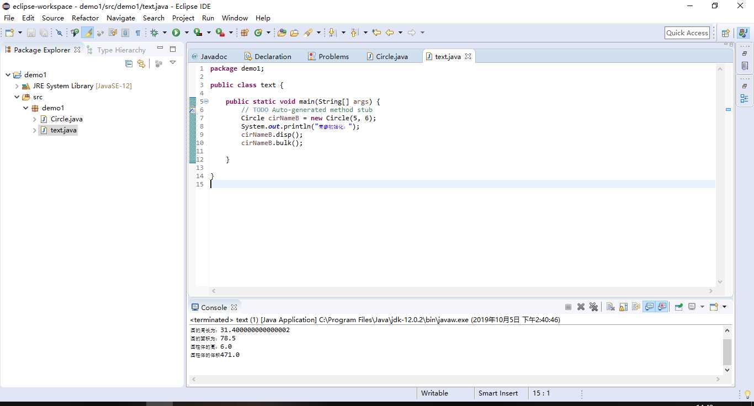
Task: Expand JRE System Library node
Action: click(17, 86)
